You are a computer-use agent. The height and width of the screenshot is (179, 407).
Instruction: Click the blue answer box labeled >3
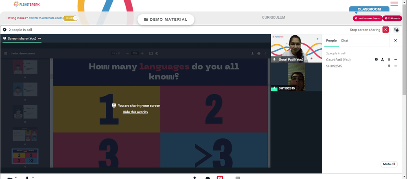(214, 150)
